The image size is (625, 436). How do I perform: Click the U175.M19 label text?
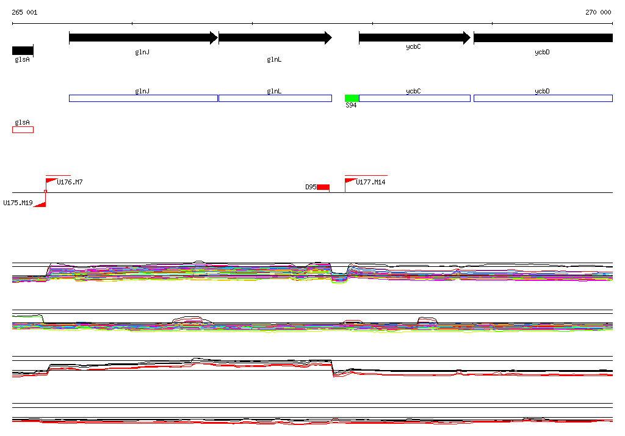18,203
